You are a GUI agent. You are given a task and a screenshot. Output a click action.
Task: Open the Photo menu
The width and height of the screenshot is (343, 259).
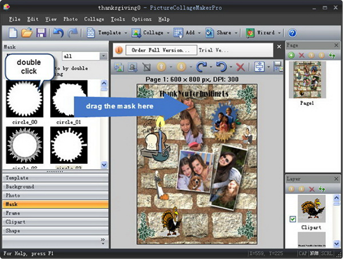pos(70,19)
